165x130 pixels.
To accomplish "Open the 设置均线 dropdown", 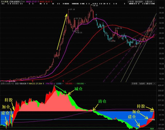I will (x=150, y=2).
